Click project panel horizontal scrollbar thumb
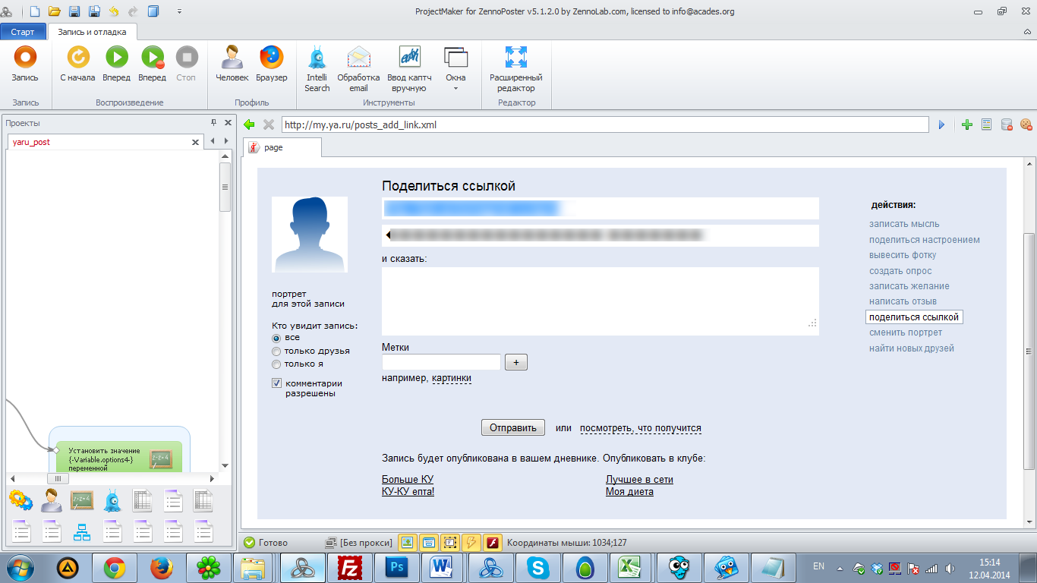1037x583 pixels. coord(57,479)
